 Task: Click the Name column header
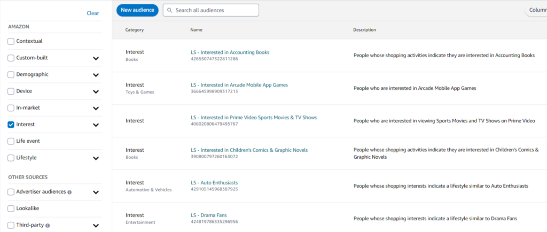pos(197,30)
